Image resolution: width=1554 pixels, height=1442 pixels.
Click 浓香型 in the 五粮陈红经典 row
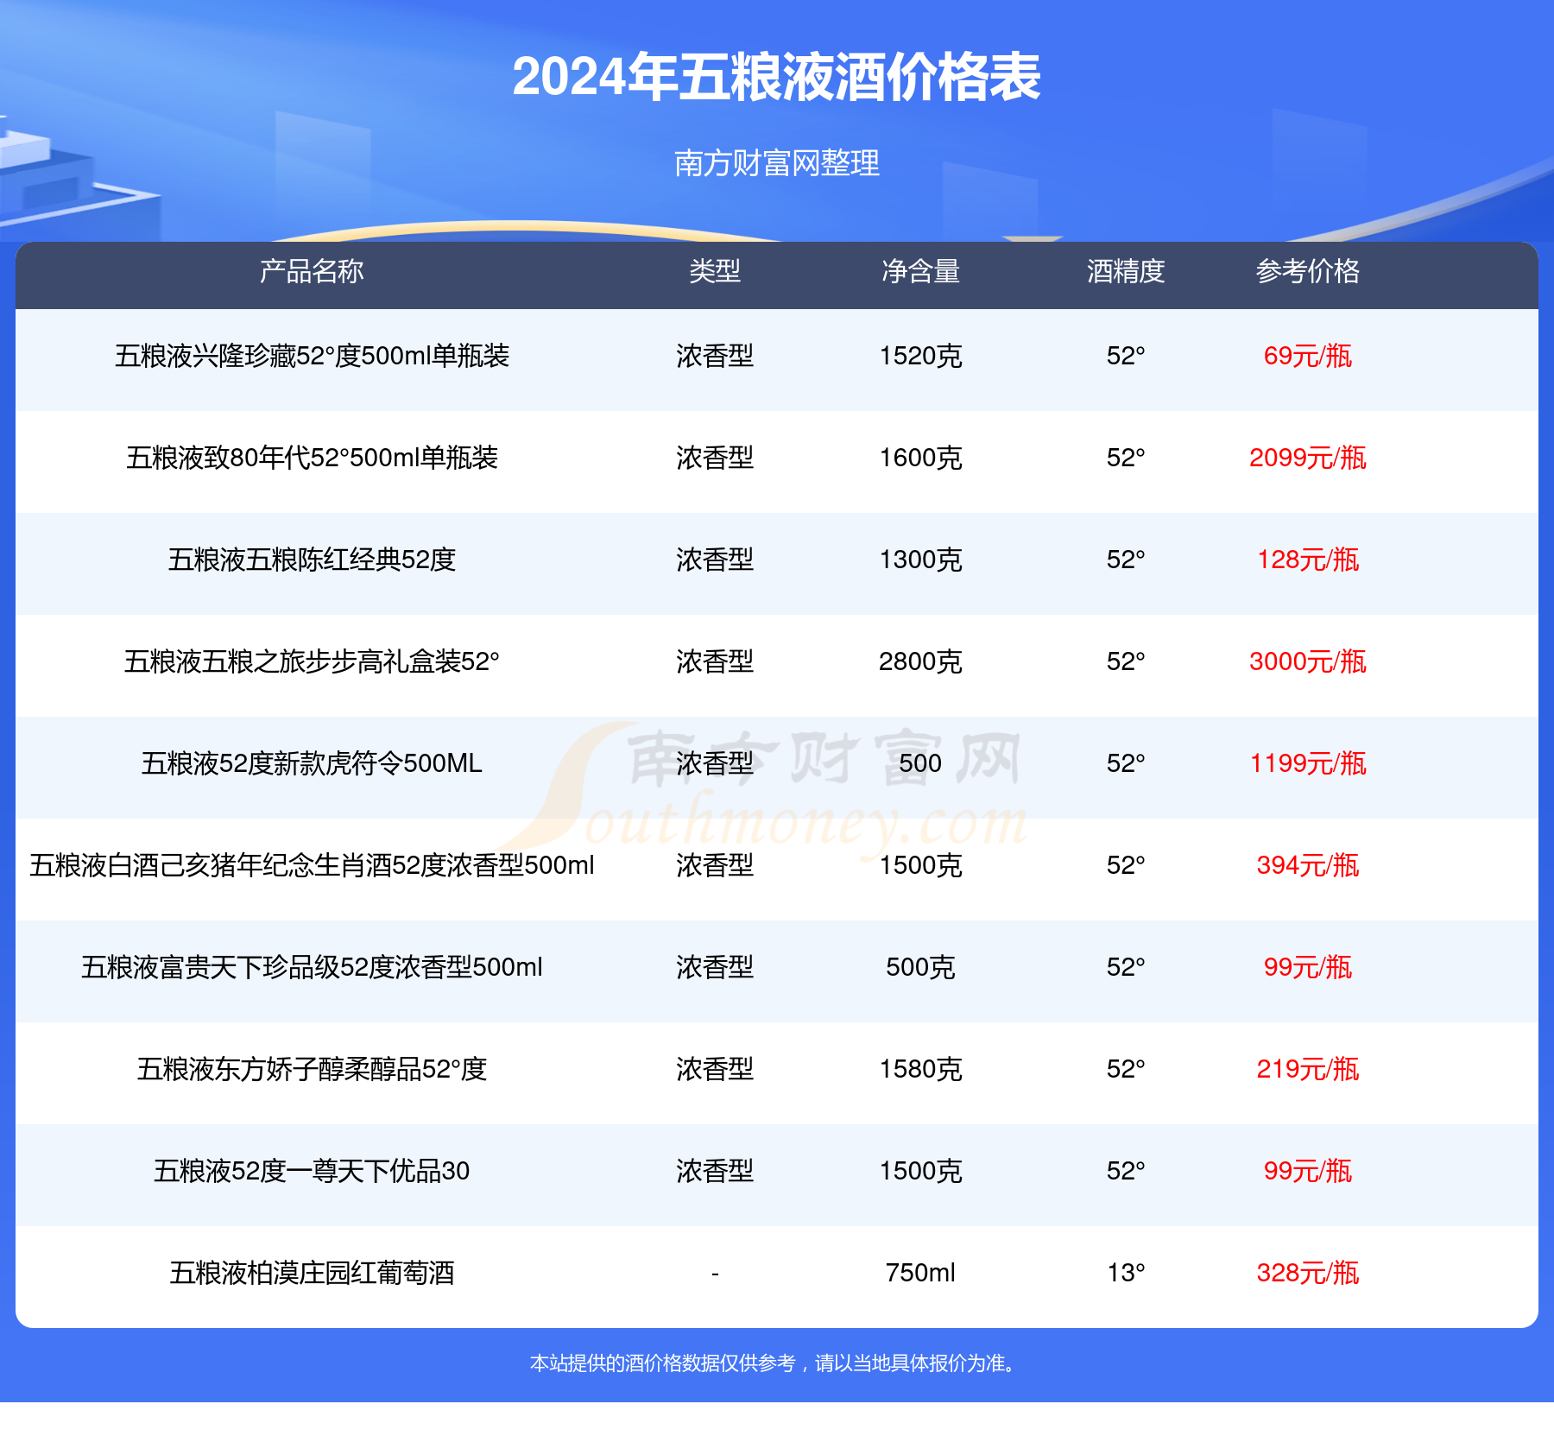click(x=715, y=560)
